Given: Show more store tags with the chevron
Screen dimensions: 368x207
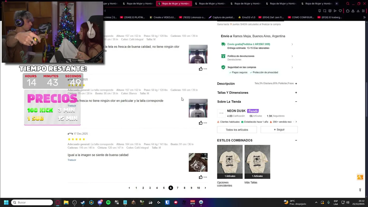Looking at the screenshot, I should point(296,122).
